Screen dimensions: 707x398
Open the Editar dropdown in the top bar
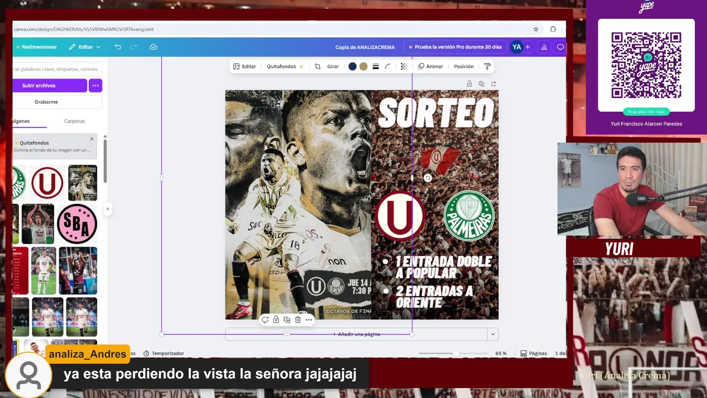tap(85, 47)
